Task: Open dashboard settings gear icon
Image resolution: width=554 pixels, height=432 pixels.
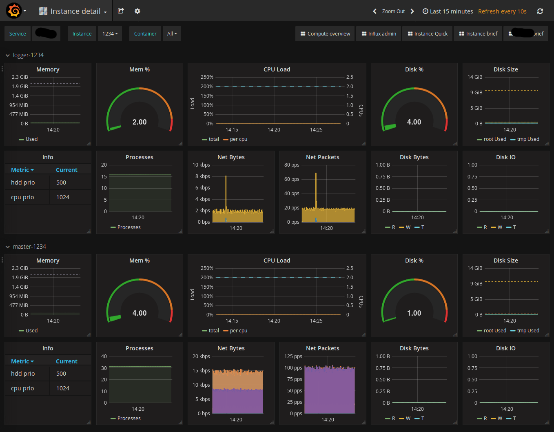Action: coord(137,11)
